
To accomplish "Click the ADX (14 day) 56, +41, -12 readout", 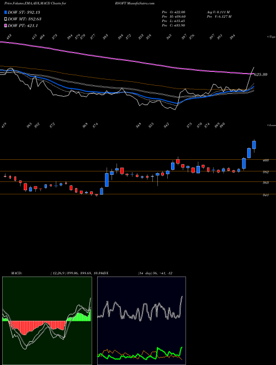I will (155, 273).
